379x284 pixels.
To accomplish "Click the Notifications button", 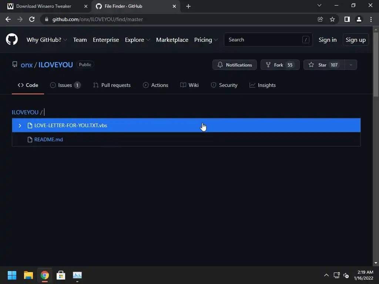I will click(x=234, y=65).
